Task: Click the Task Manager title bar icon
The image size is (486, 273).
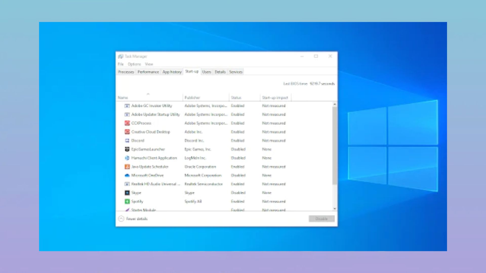Action: click(x=121, y=56)
